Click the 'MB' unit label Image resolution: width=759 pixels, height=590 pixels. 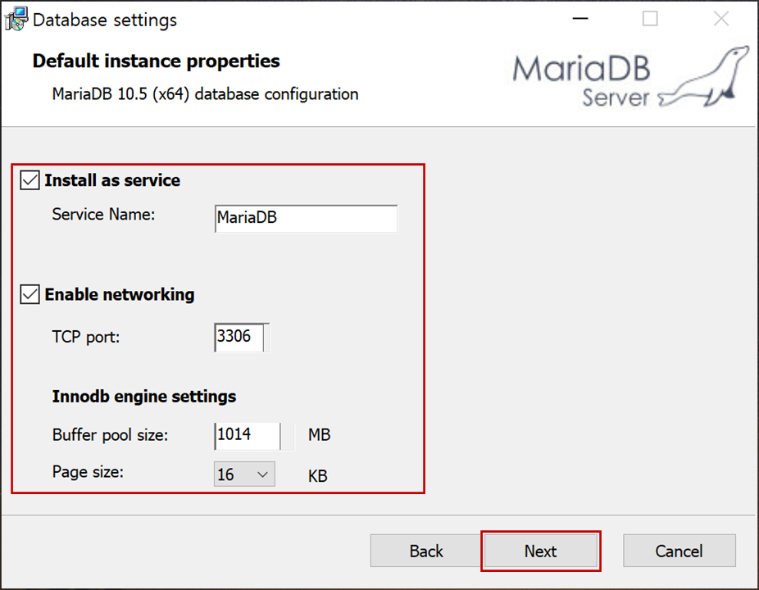tap(320, 435)
